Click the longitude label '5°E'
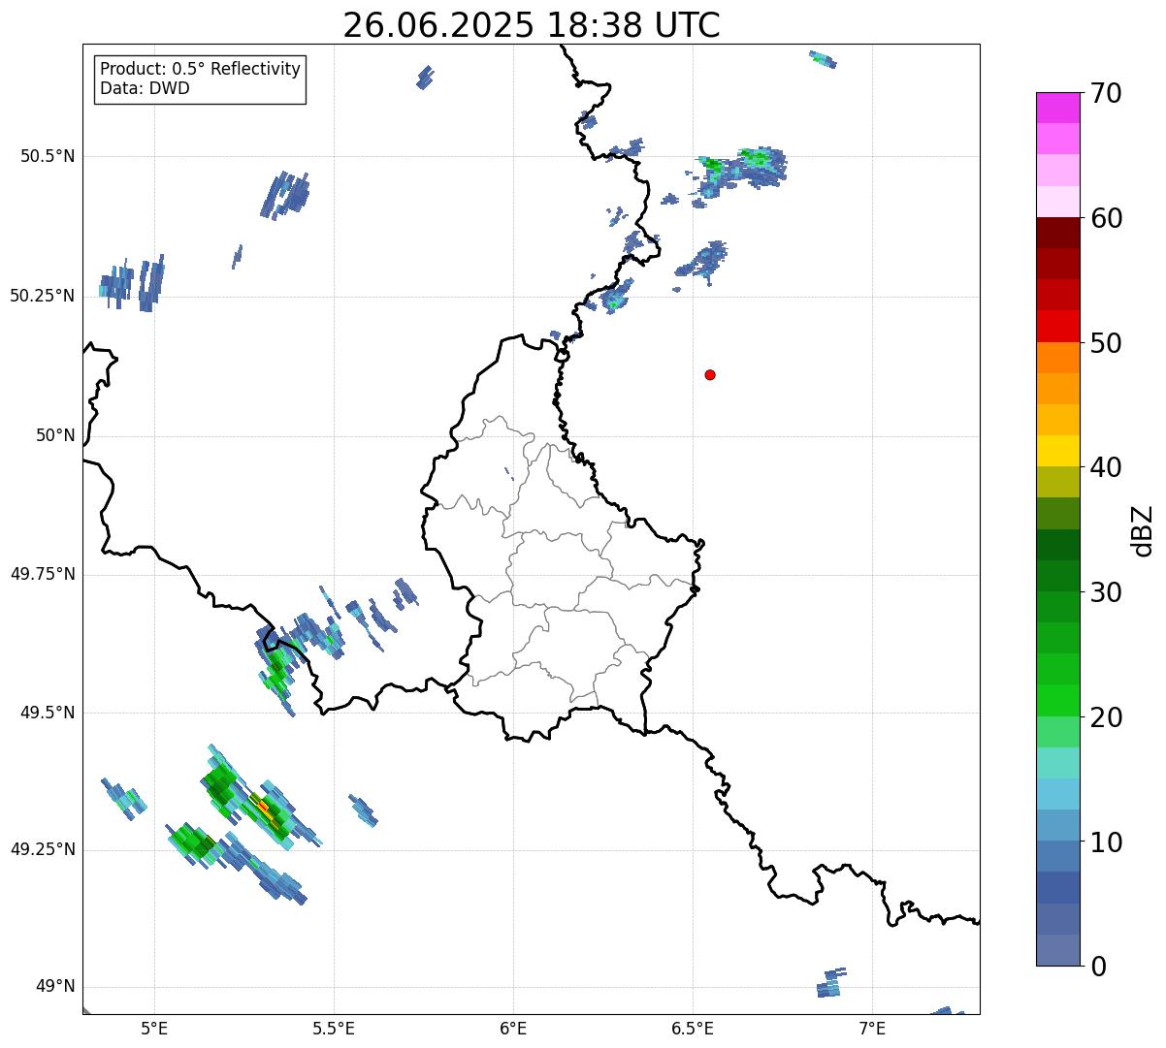This screenshot has height=1048, width=1166. click(x=154, y=1028)
